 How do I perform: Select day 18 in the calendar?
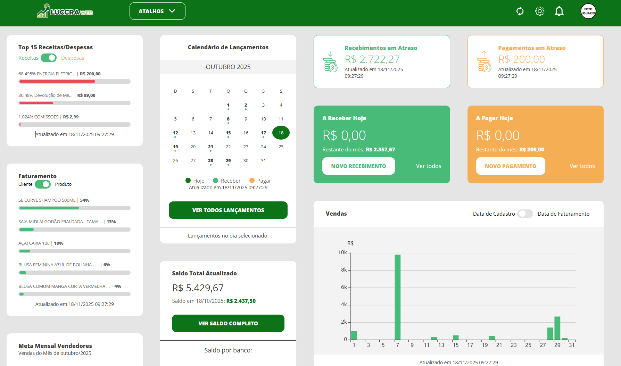click(281, 133)
